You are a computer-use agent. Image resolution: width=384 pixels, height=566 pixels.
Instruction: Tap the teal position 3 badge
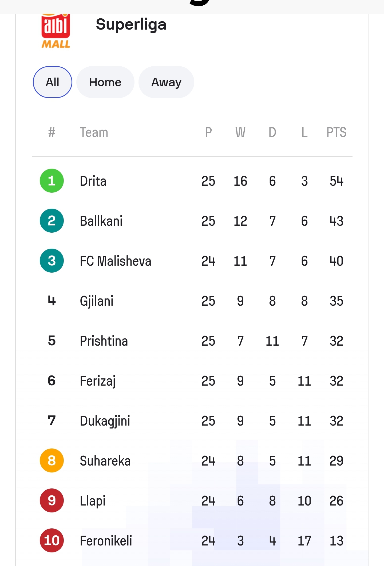tap(52, 261)
